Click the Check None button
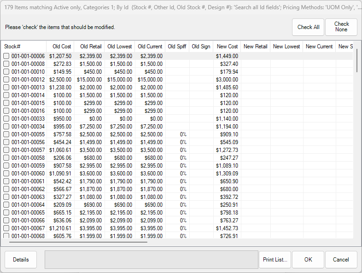Screen dimensions: 362x273 point(341,27)
